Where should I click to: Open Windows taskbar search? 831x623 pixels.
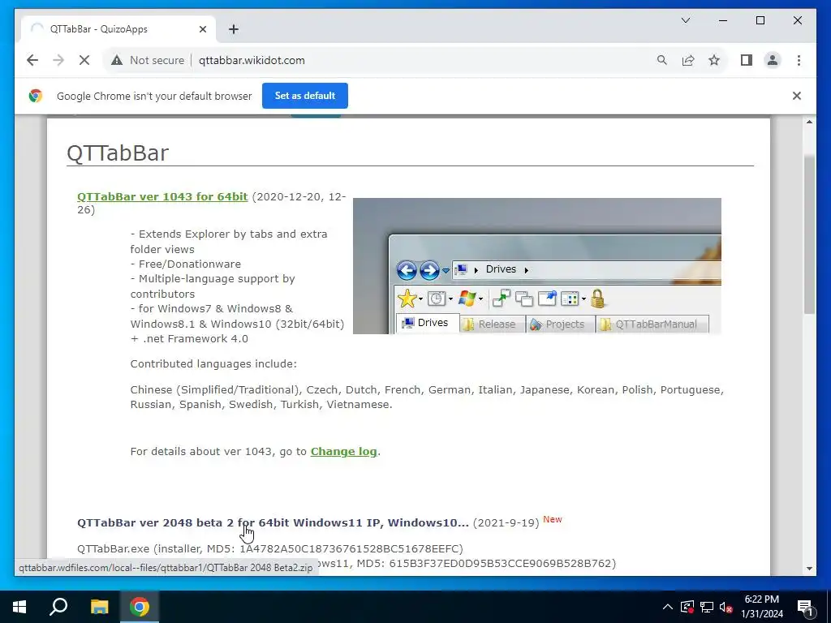pos(58,607)
